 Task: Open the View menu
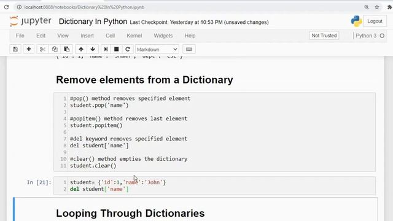click(63, 36)
